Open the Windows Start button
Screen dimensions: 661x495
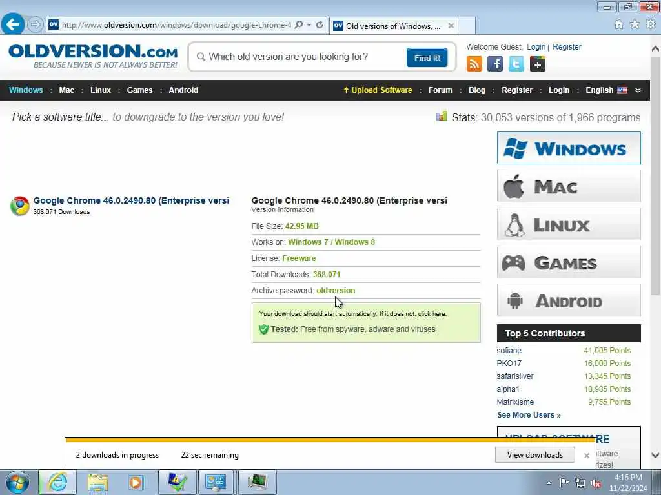pos(17,482)
